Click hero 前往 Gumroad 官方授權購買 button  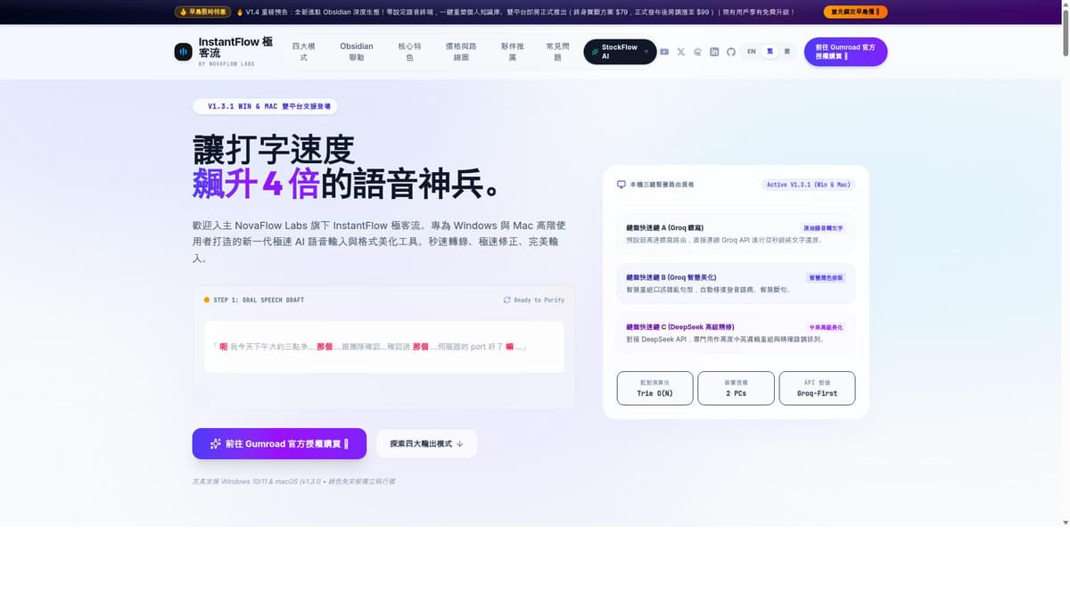(279, 443)
